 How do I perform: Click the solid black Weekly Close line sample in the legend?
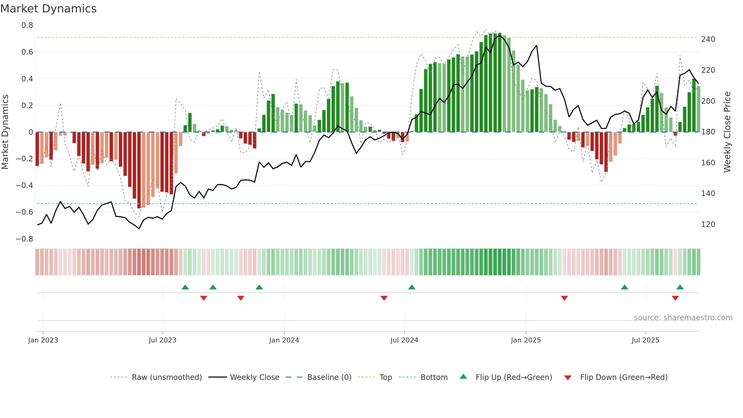click(x=218, y=377)
